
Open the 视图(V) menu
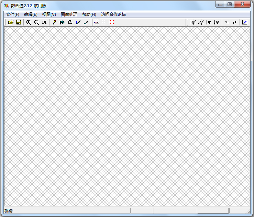(x=49, y=14)
